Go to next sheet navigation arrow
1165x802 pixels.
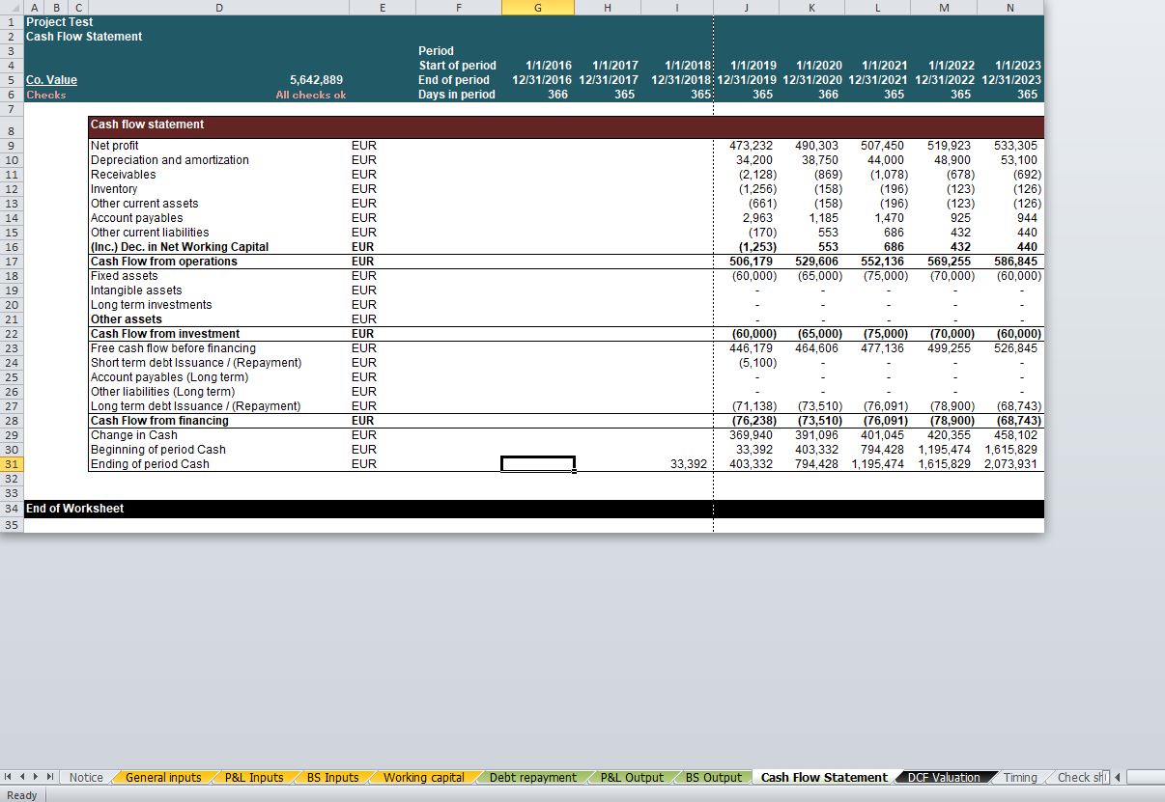(36, 777)
